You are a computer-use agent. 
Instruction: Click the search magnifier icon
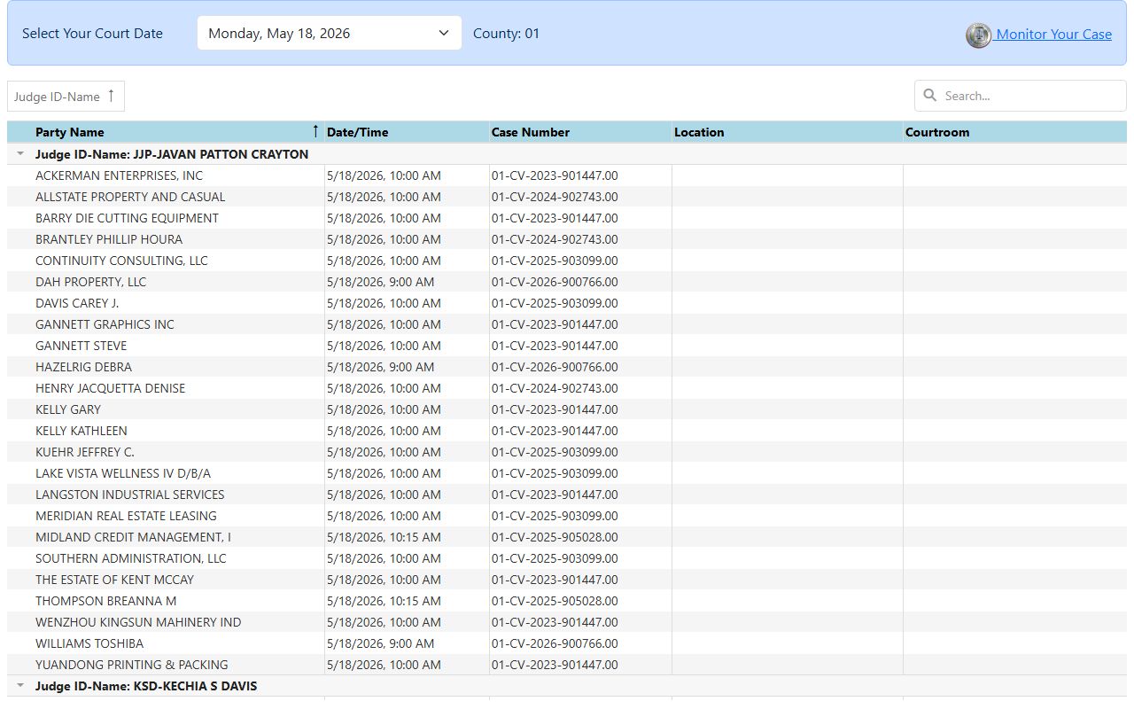point(930,96)
